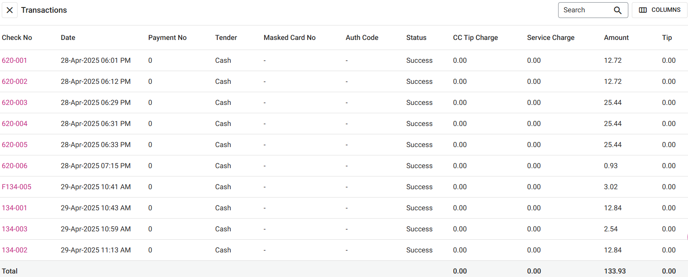
Task: Open check 620-006 link
Action: [14, 166]
